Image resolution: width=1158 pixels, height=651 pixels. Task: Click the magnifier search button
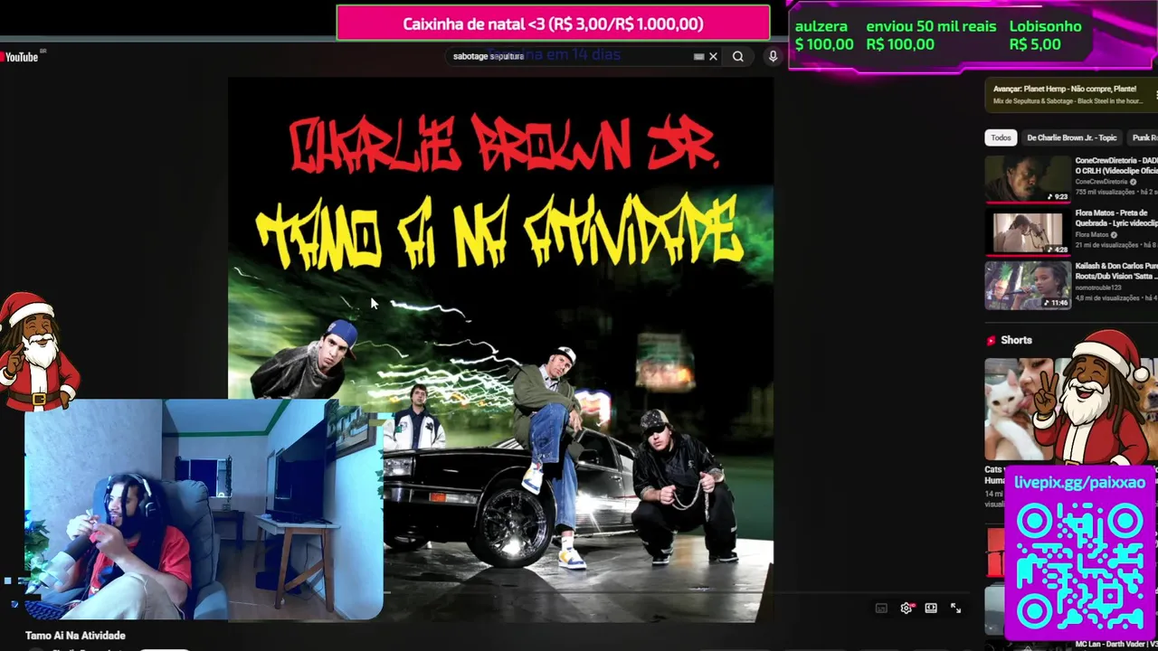[738, 56]
